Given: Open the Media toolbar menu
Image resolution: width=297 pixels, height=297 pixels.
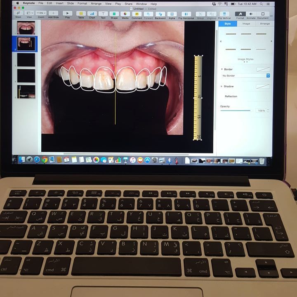Looking at the screenshot, I should coord(125,14).
